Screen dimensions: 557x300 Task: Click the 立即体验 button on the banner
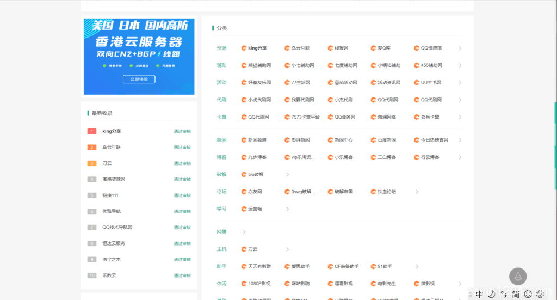(139, 79)
